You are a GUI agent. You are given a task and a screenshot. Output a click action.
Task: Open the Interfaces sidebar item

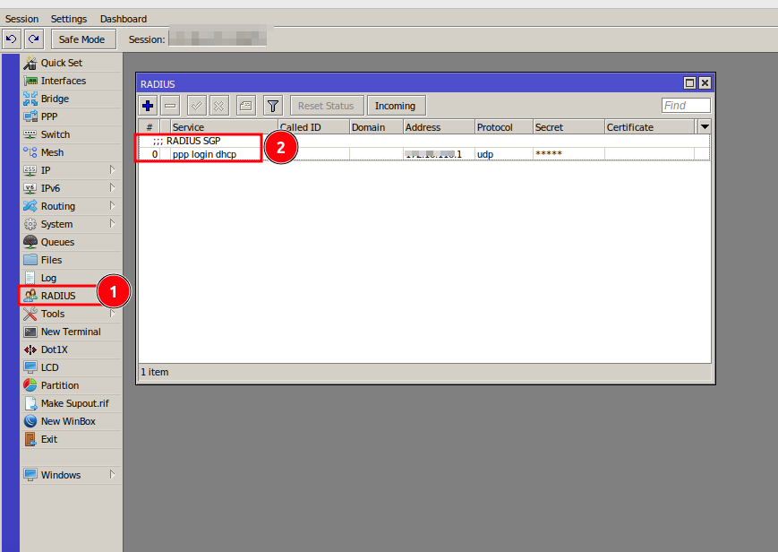tap(63, 81)
